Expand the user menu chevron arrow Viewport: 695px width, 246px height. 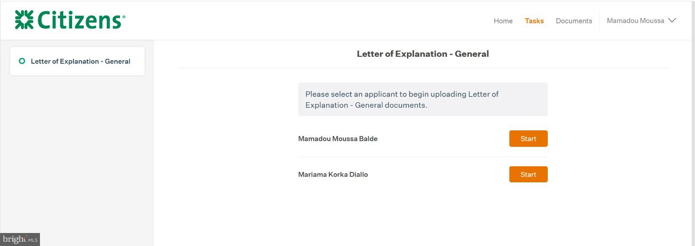(x=672, y=20)
